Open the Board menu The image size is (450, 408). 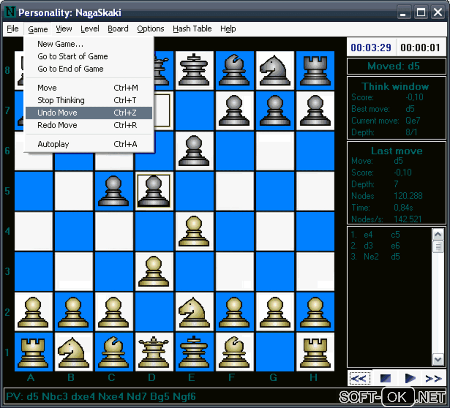coord(118,29)
